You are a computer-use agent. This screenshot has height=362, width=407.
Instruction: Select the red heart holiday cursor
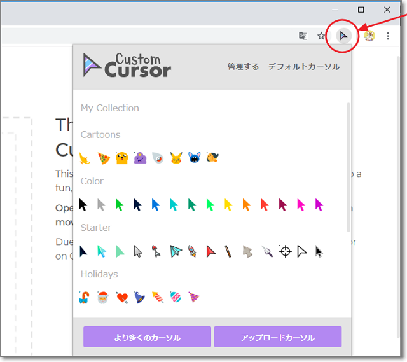tap(121, 297)
